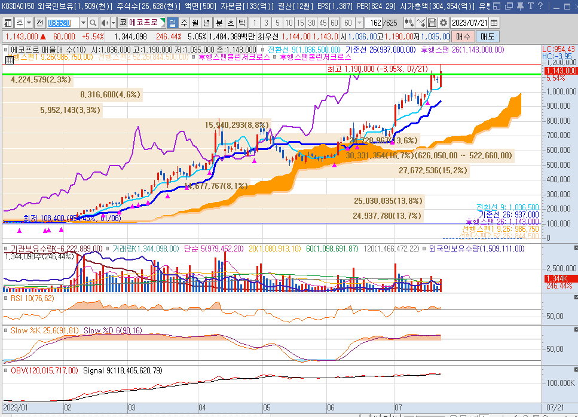Select the daily 일 chart period
The height and width of the screenshot is (417, 578).
172,23
